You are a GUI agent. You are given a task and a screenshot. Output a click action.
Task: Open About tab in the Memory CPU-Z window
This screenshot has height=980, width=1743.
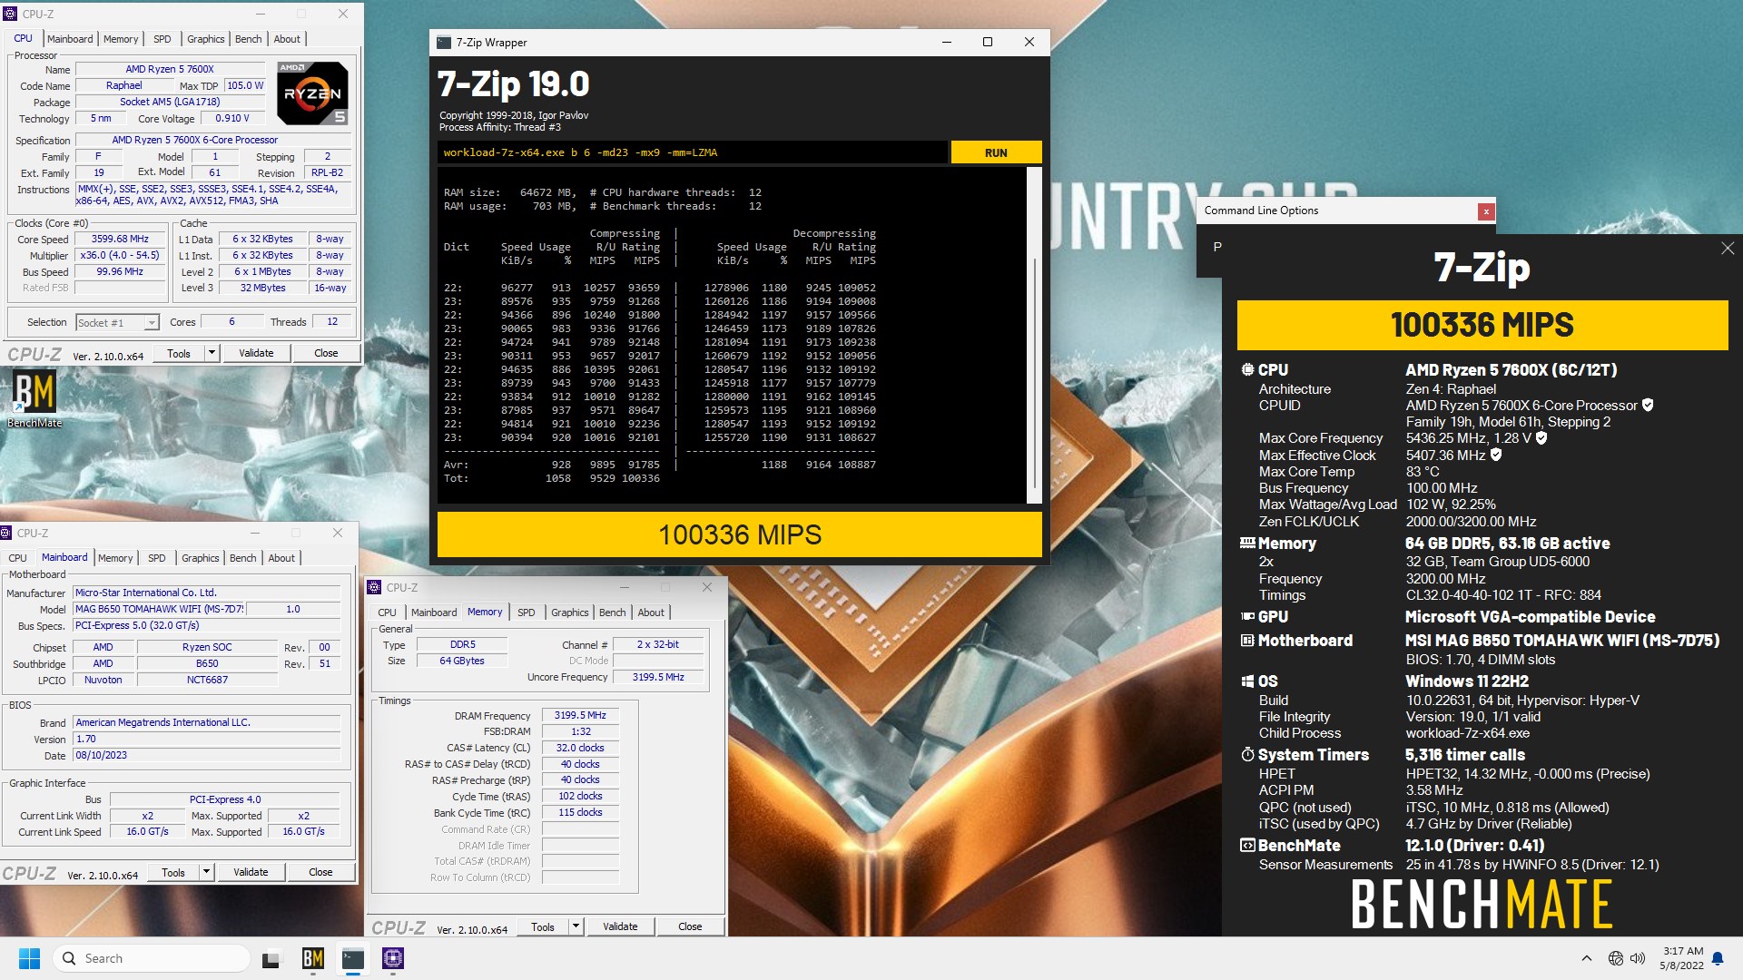[651, 612]
